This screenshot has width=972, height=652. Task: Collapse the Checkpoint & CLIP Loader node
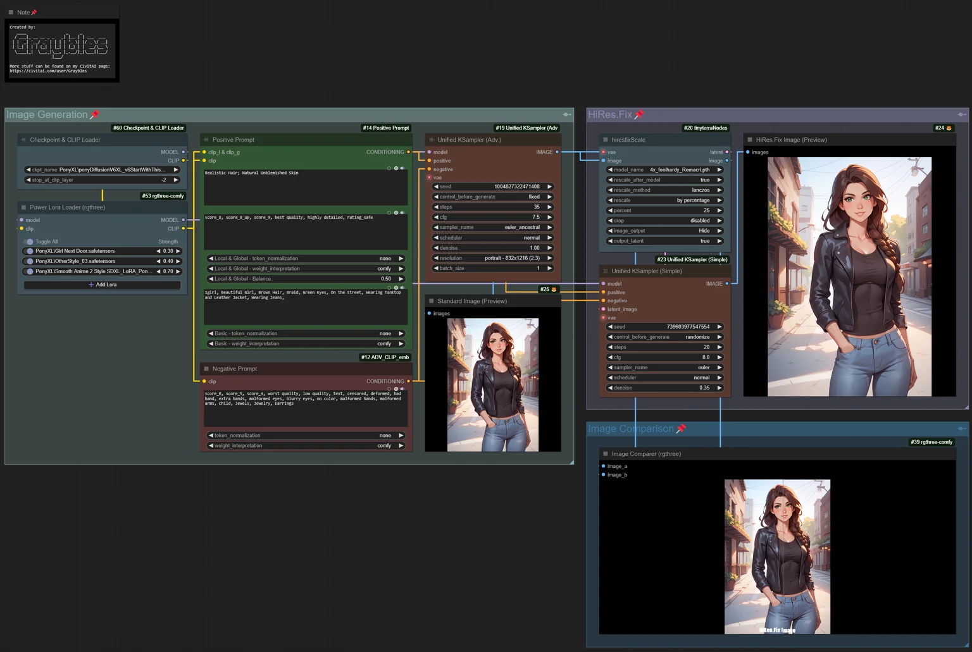click(23, 140)
